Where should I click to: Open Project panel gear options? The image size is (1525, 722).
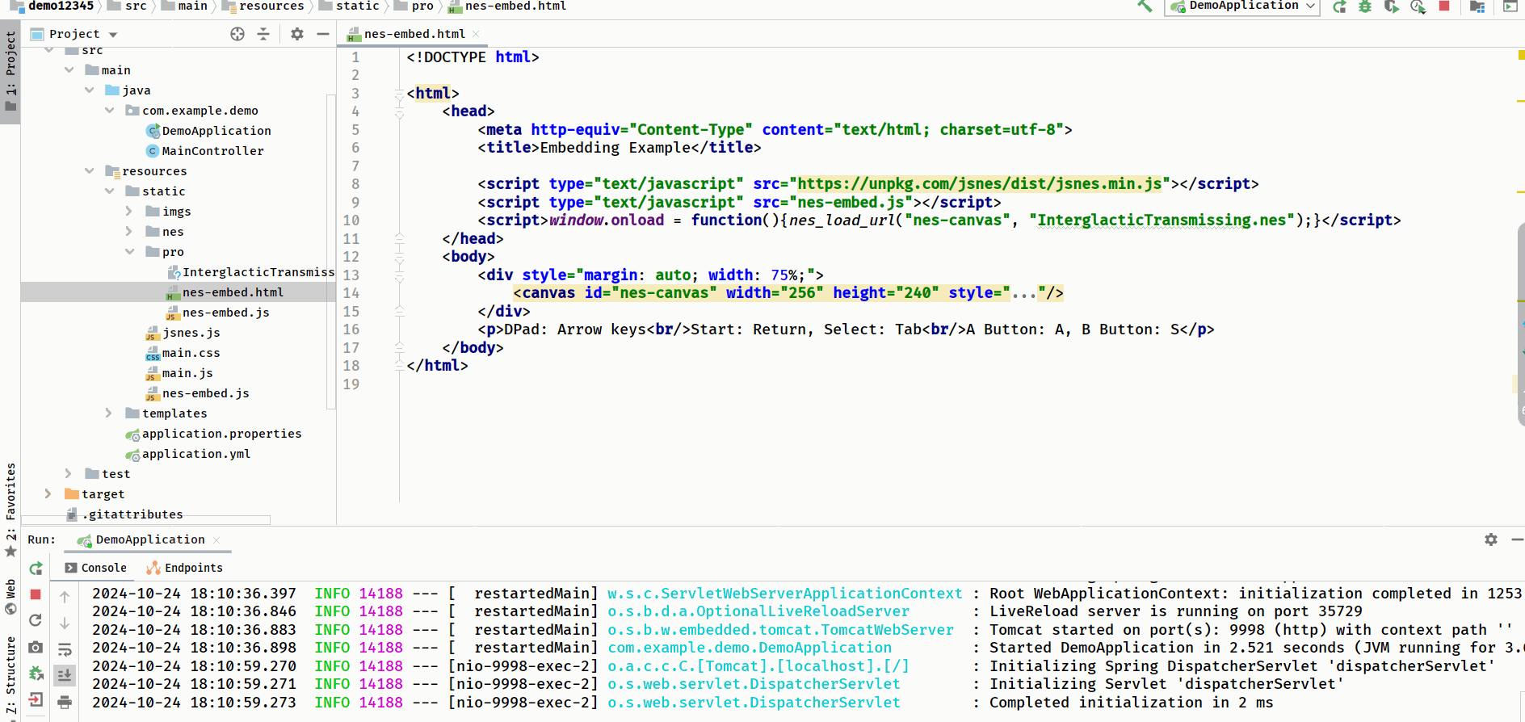(x=297, y=34)
